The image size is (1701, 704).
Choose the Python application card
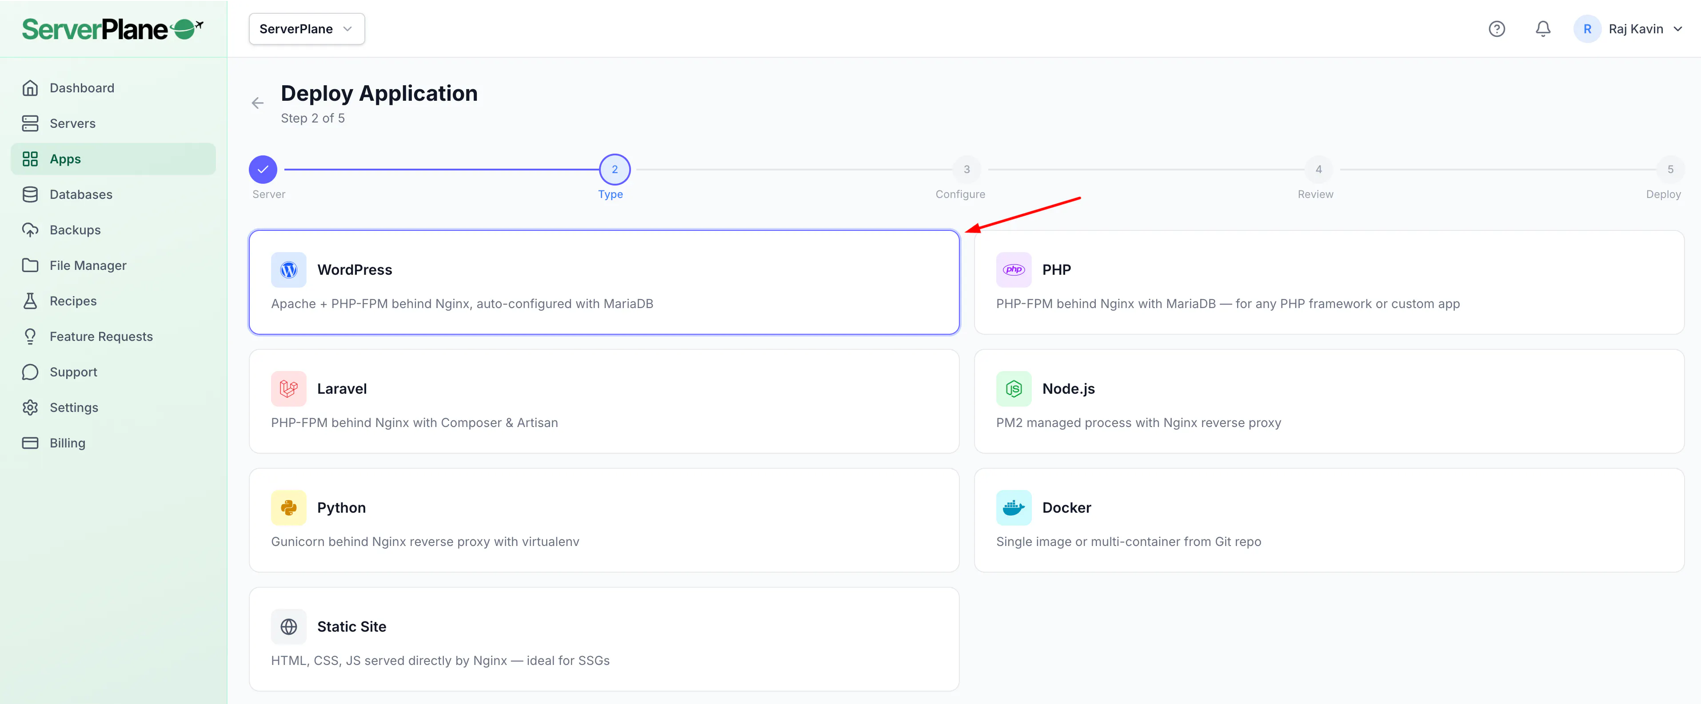coord(603,520)
